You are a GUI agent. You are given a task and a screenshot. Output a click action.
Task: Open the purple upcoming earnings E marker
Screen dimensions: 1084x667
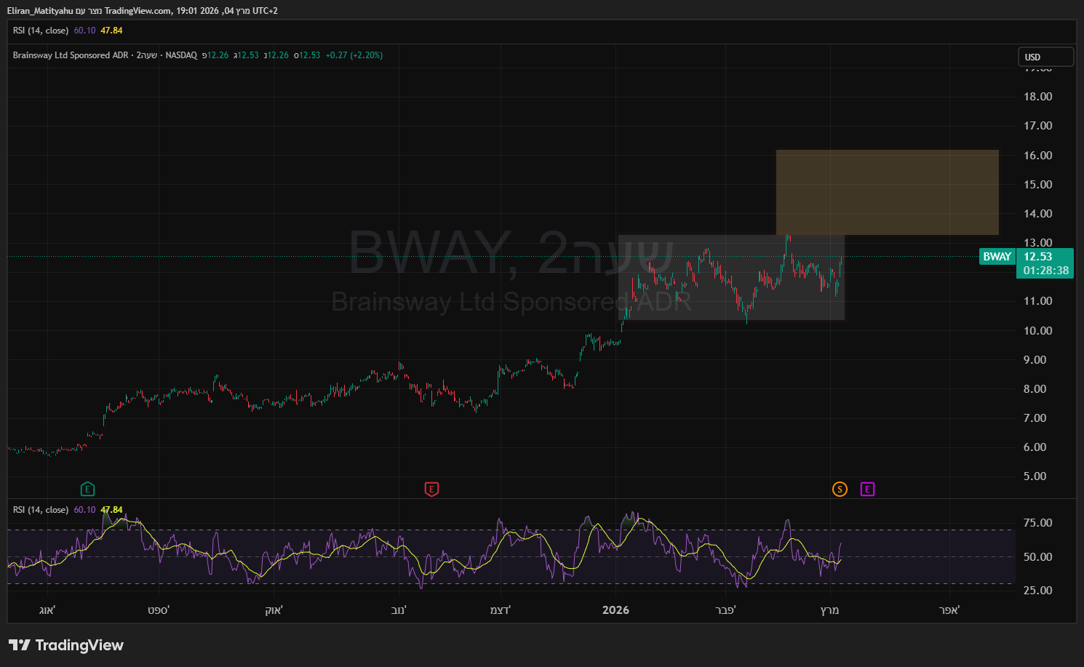pos(867,489)
